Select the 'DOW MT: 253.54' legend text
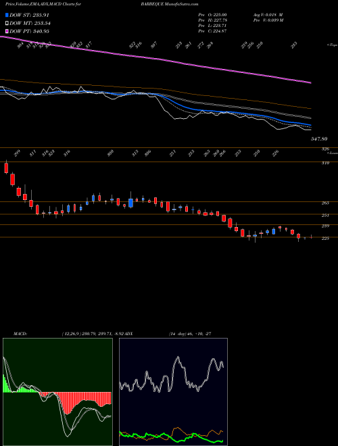Image resolution: width=338 pixels, height=446 pixels. coord(30,23)
